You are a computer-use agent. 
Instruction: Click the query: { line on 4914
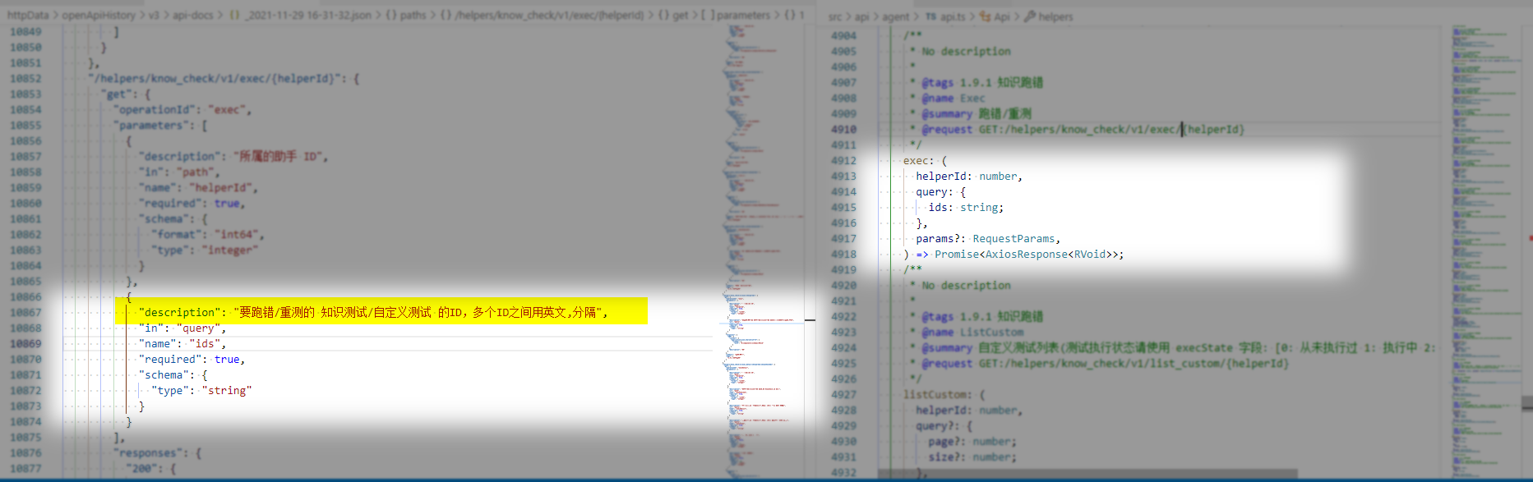coord(941,191)
